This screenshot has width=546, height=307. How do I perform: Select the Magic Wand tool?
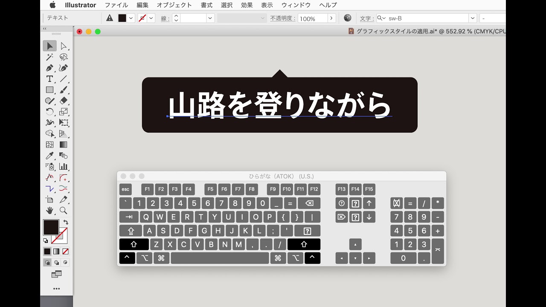tap(49, 57)
